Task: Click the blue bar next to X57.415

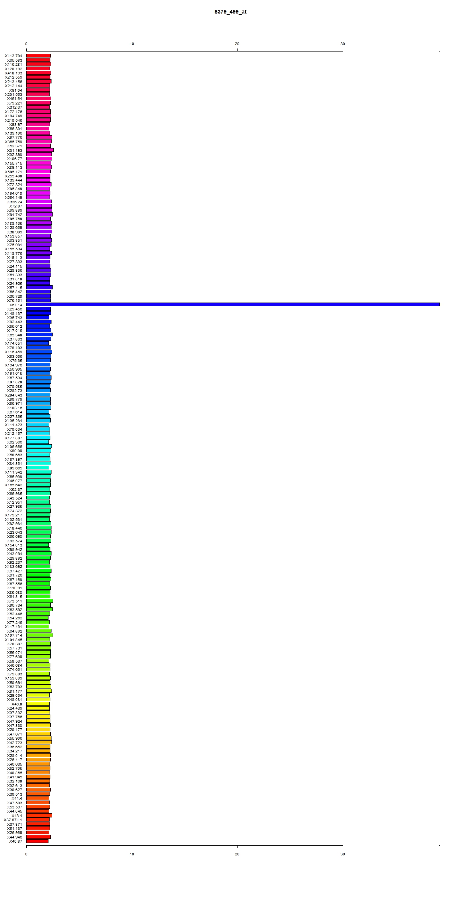Action: click(39, 288)
